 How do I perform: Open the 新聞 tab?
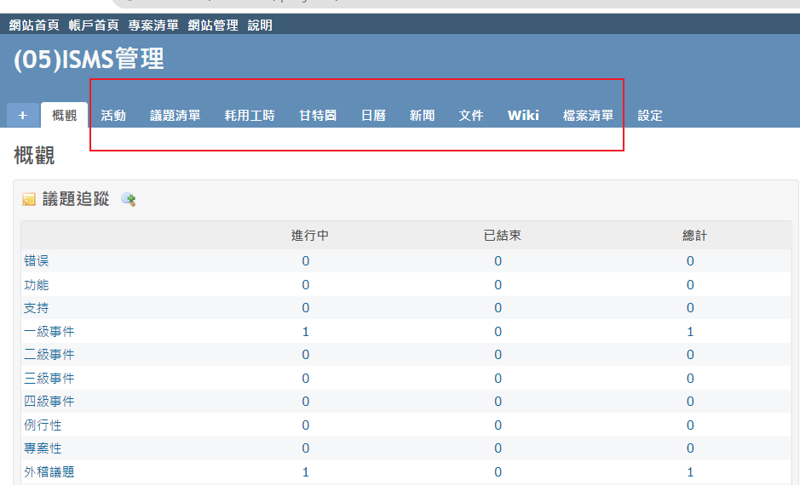pyautogui.click(x=422, y=116)
